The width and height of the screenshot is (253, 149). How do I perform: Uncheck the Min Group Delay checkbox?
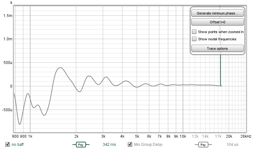(x=130, y=144)
